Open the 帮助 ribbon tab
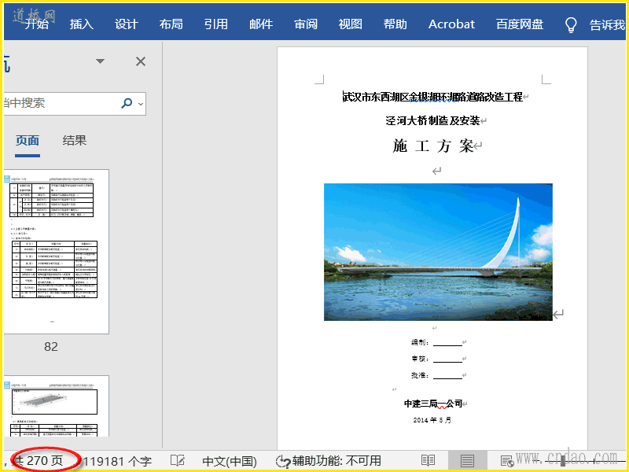This screenshot has height=472, width=629. pos(395,24)
